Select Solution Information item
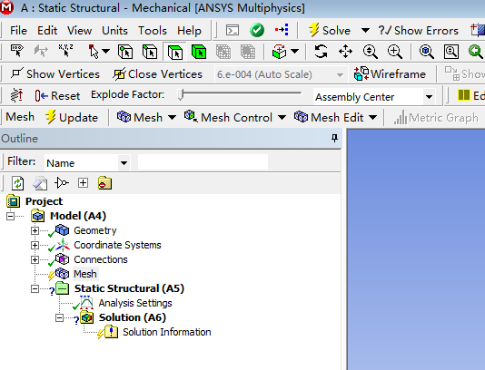Image resolution: width=485 pixels, height=370 pixels. click(x=167, y=332)
